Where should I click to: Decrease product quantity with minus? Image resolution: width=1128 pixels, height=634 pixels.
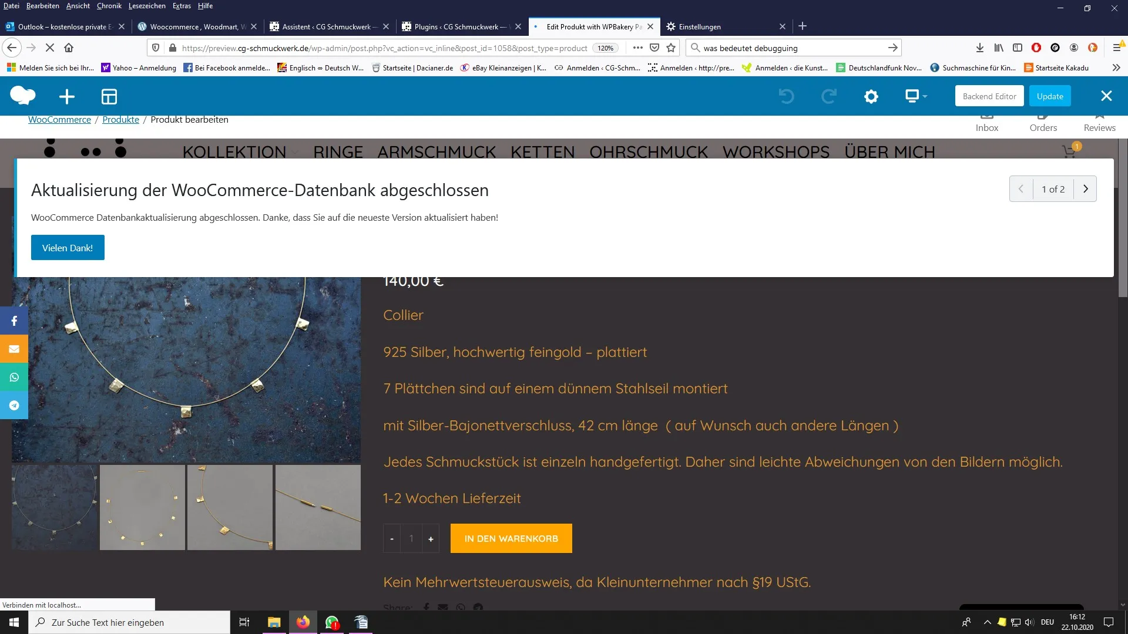[x=392, y=538]
